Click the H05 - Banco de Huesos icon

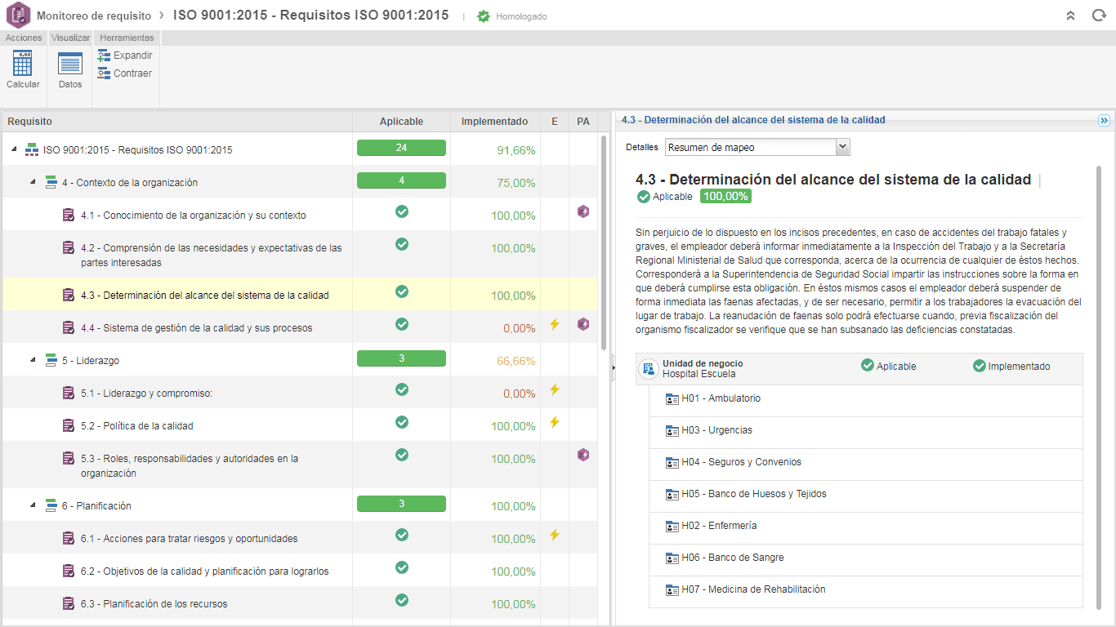[672, 494]
